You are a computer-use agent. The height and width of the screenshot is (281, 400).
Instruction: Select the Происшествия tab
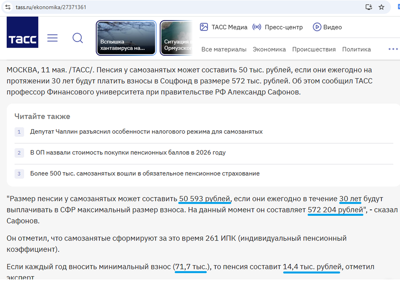(314, 49)
